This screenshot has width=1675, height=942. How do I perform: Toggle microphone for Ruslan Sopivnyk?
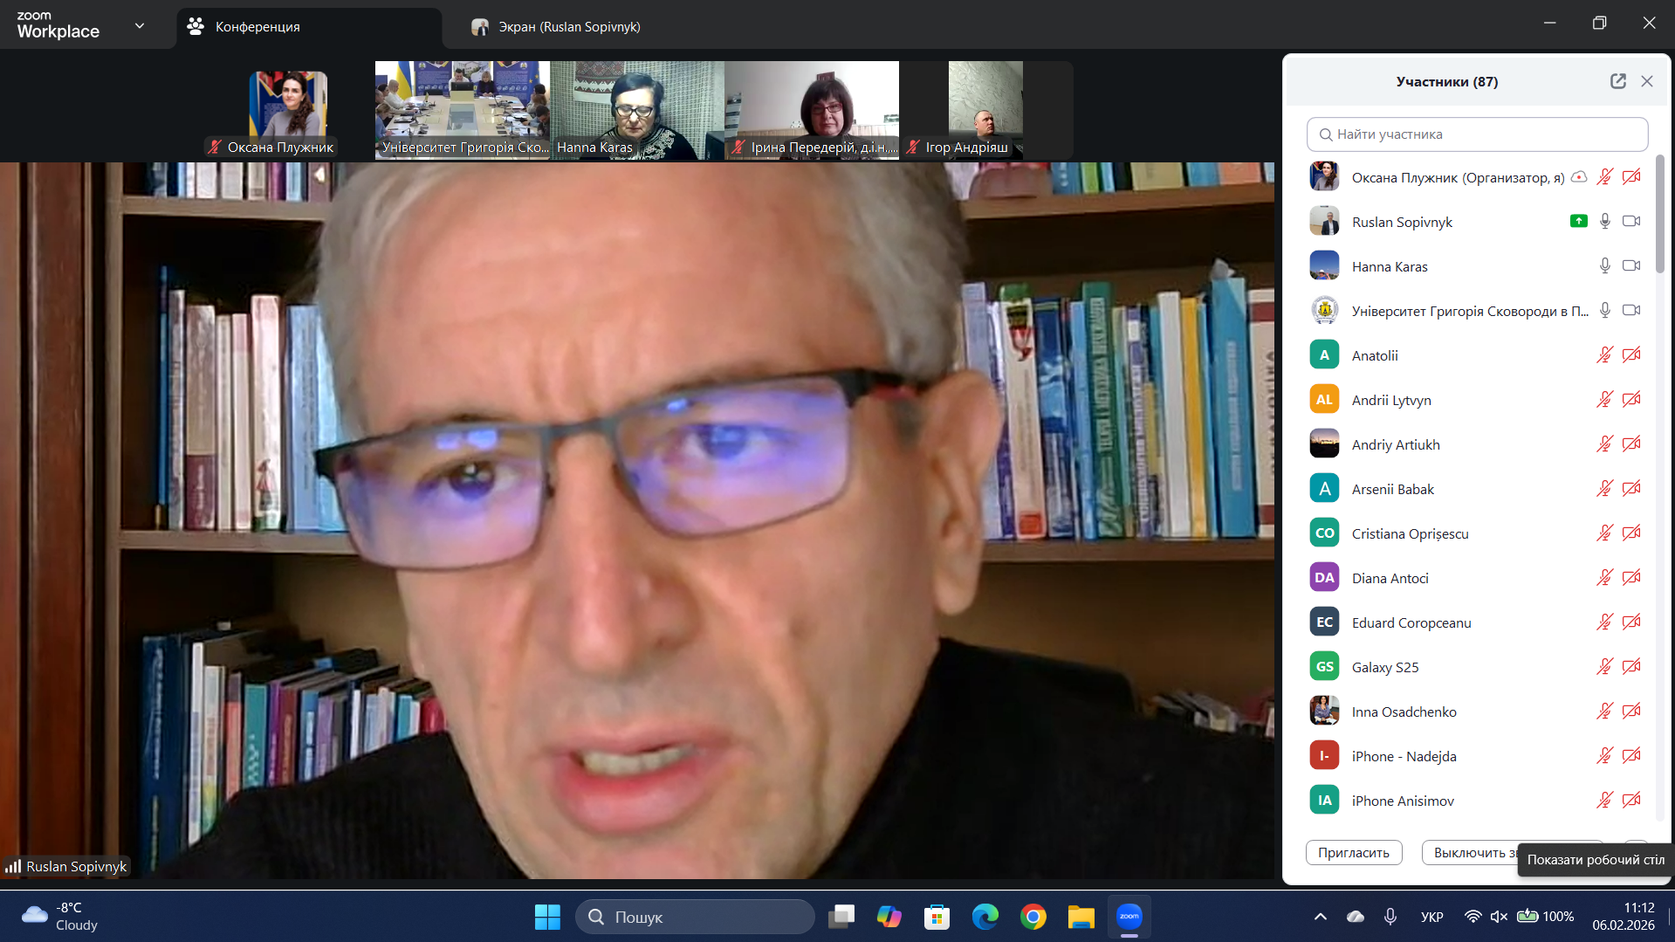1604,222
